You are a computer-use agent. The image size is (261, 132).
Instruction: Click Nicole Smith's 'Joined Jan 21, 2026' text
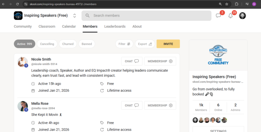point(54,91)
